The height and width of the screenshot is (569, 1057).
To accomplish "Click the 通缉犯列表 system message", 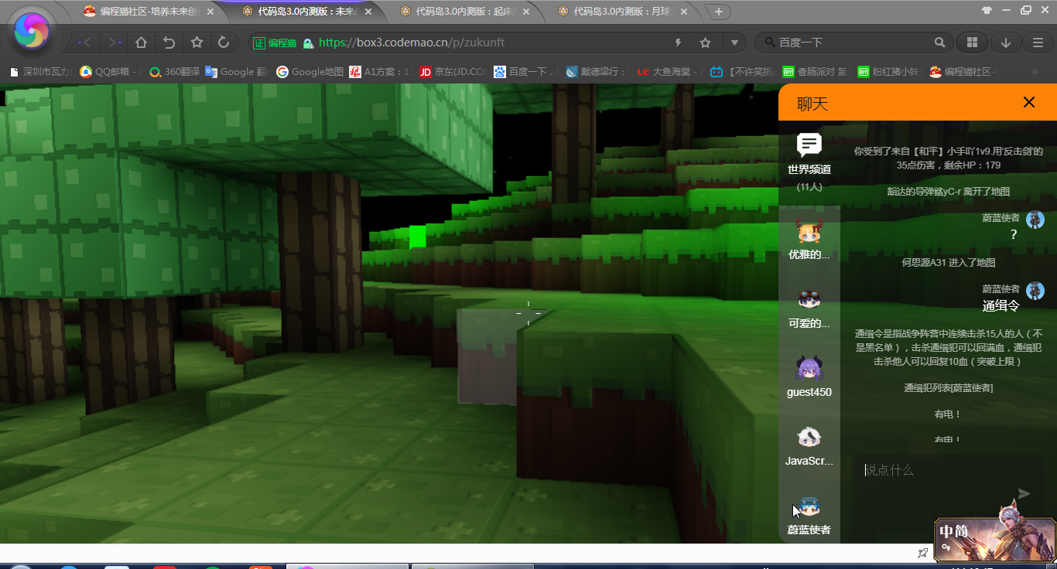I will [948, 388].
